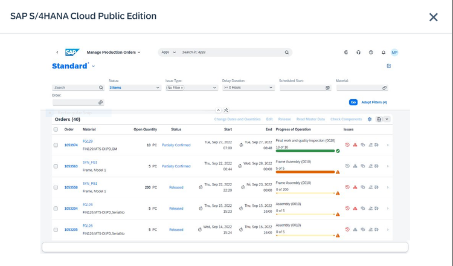The width and height of the screenshot is (453, 266).
Task: Open the Standard view variant dropdown
Action: click(x=93, y=66)
